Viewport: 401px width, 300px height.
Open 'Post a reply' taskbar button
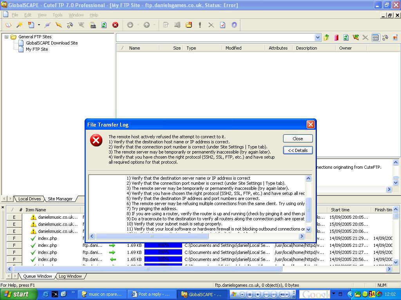point(151,294)
